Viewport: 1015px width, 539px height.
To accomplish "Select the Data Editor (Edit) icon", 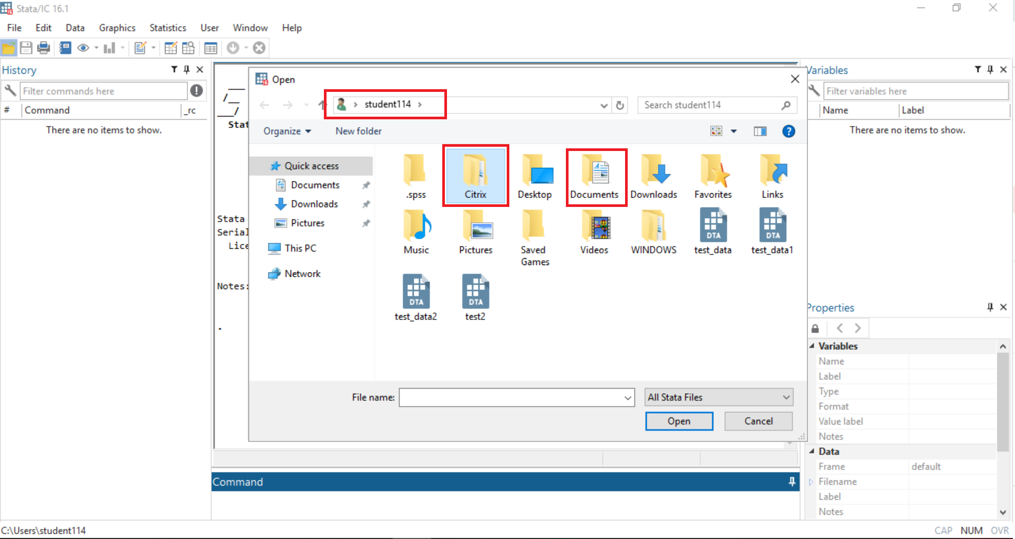I will 170,48.
